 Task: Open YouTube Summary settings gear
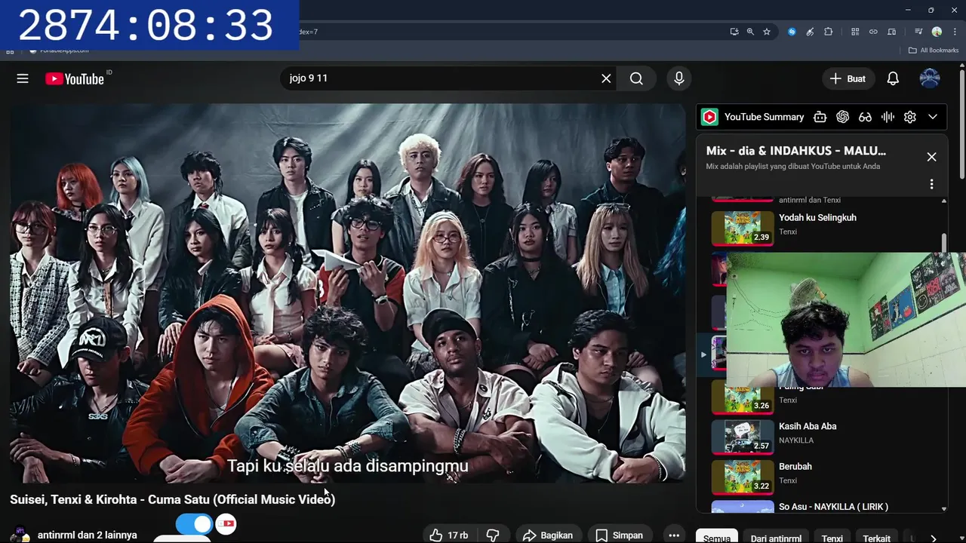pos(910,117)
